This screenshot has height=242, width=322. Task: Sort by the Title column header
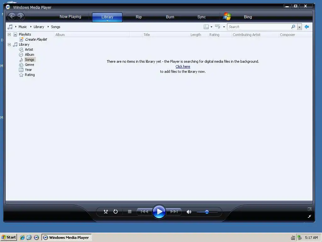[165, 35]
